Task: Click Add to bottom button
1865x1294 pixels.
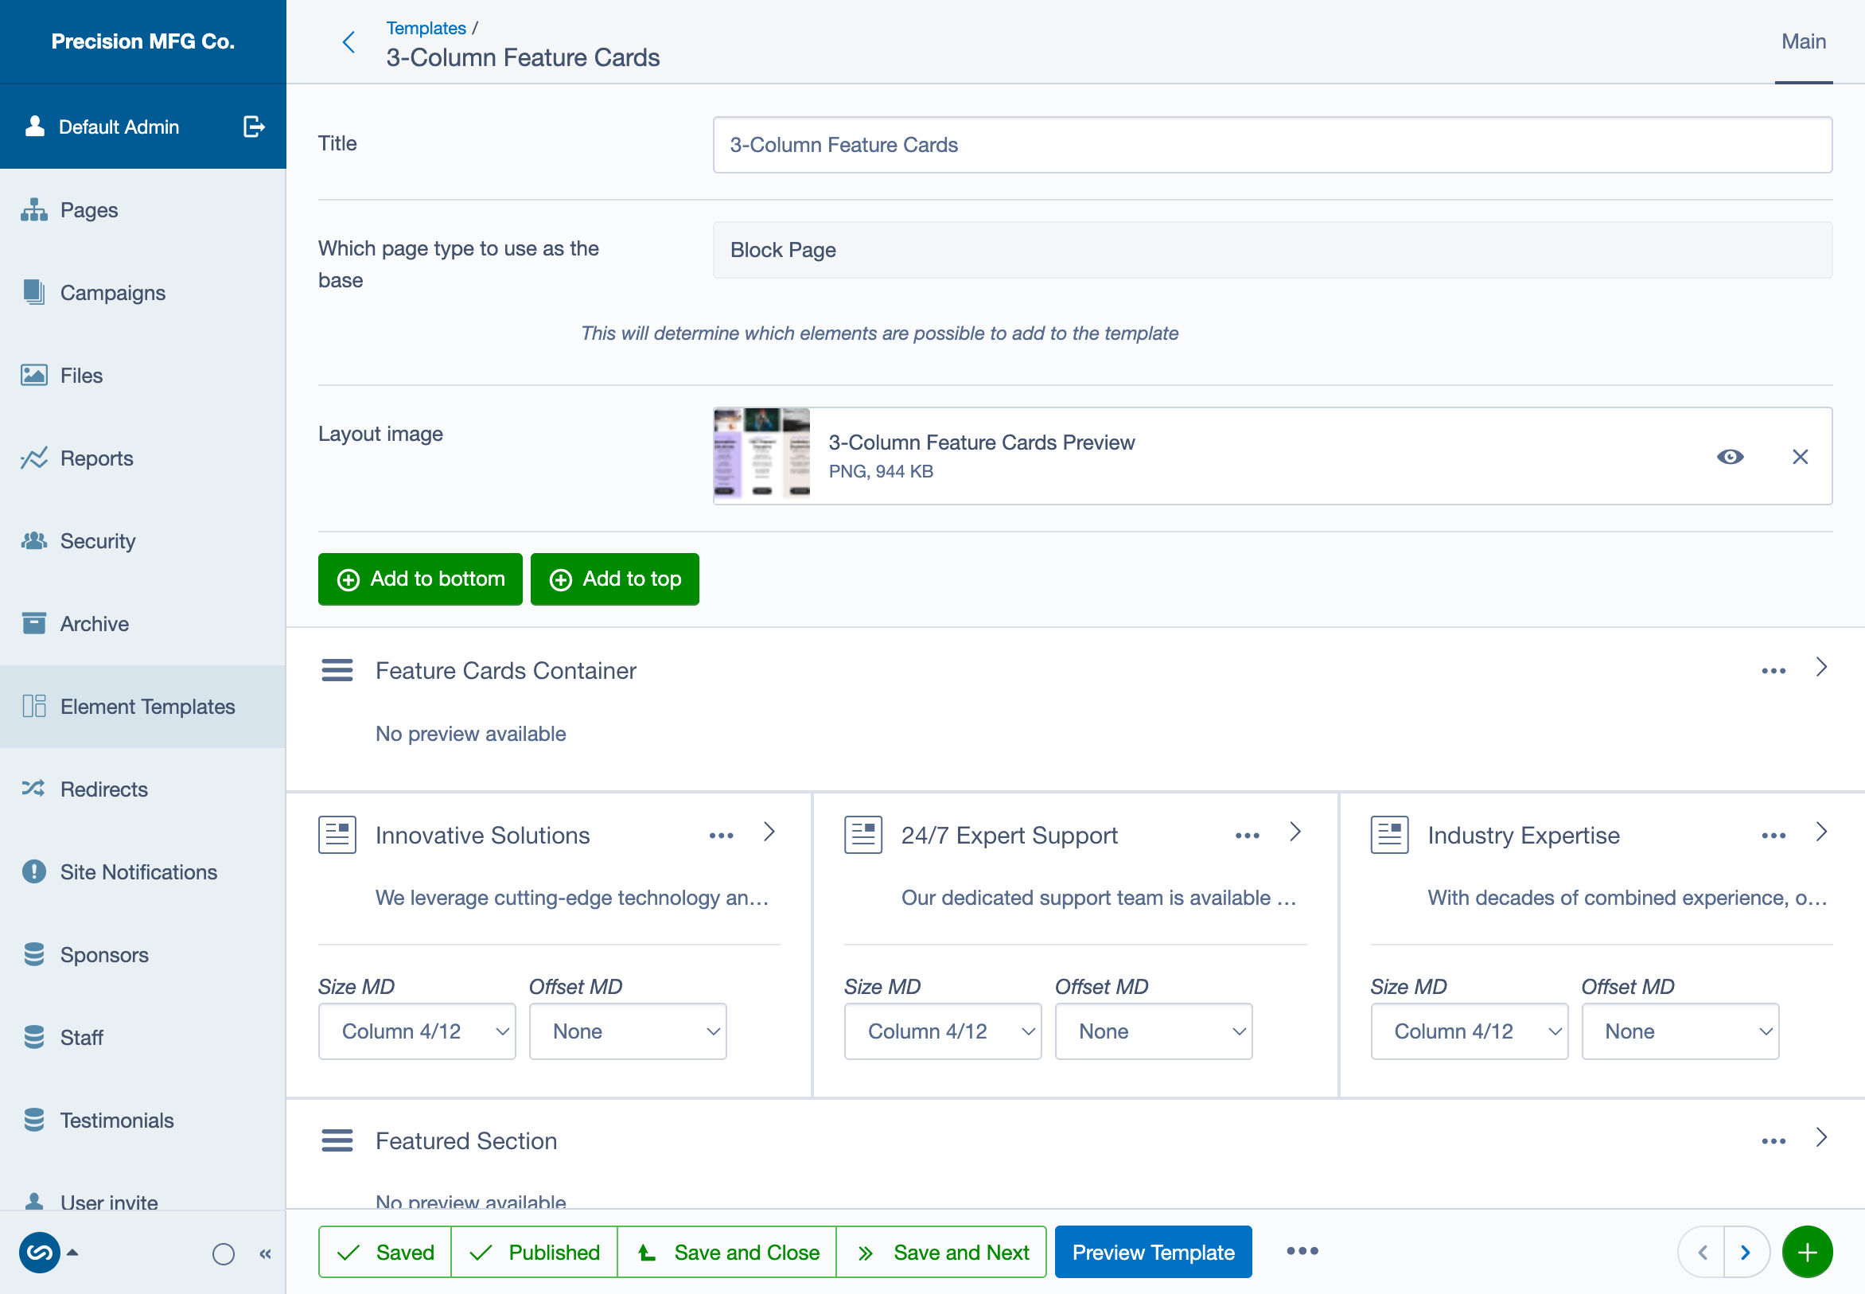Action: (x=420, y=579)
